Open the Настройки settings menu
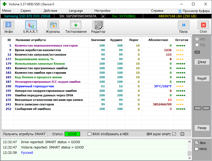 [102, 11]
